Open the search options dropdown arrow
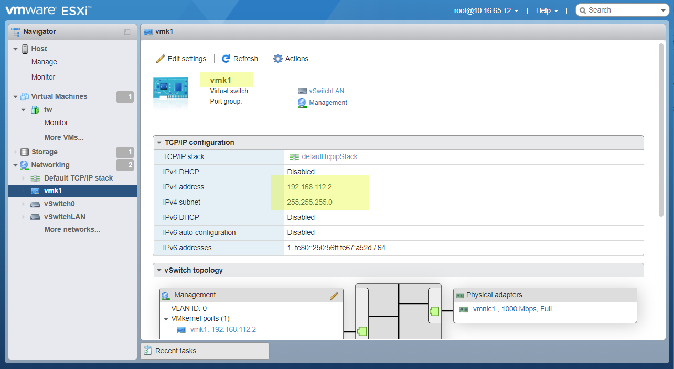 pos(663,11)
